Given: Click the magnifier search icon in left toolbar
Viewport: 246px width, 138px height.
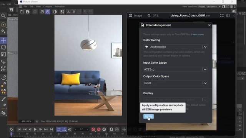Looking at the screenshot, I should [3, 16].
